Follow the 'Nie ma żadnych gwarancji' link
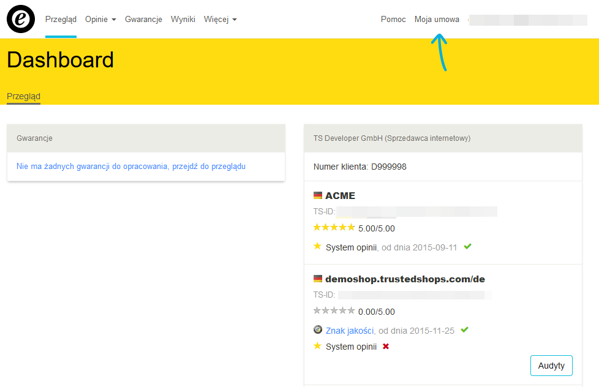 click(x=131, y=166)
